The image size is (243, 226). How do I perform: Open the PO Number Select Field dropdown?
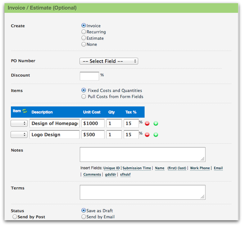click(x=109, y=61)
